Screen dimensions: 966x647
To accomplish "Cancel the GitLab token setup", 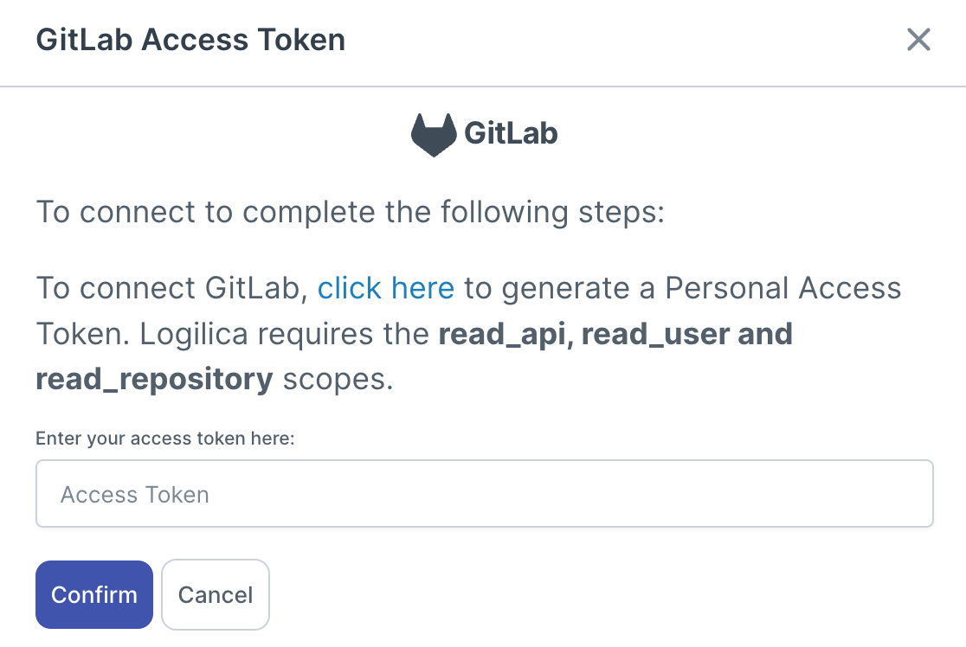I will pos(216,595).
